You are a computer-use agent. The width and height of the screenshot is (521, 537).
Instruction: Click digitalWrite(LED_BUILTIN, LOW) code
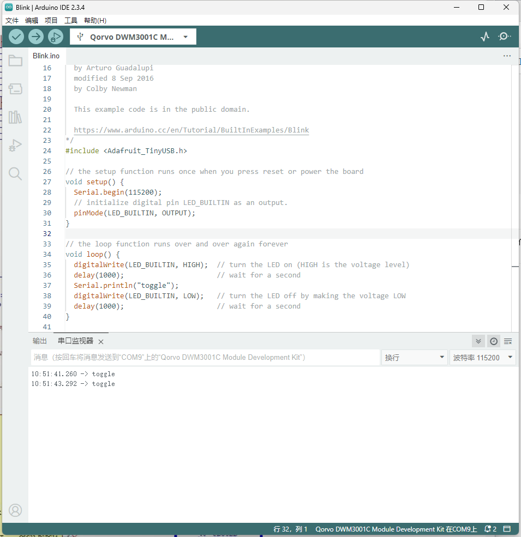point(139,296)
